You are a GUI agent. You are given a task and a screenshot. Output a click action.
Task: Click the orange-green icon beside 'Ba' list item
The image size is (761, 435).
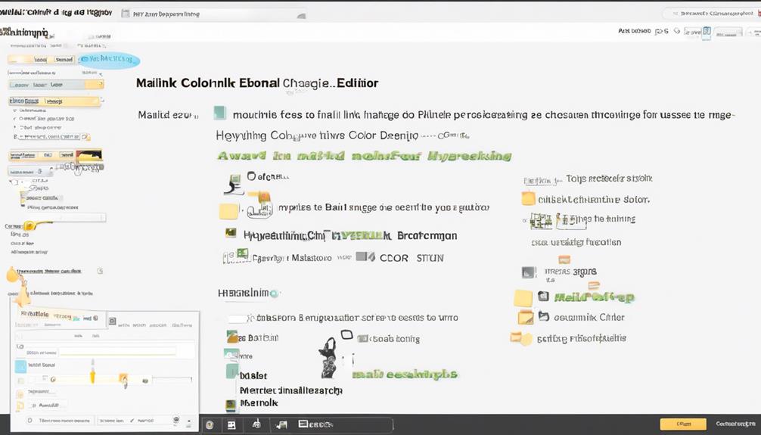232,338
